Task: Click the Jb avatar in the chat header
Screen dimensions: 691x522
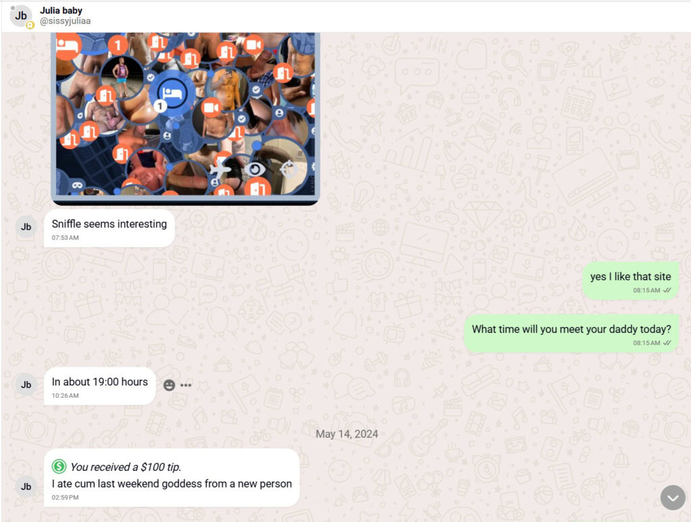Action: [21, 16]
